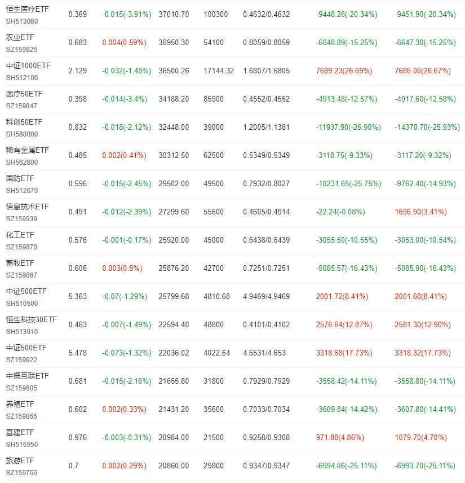Screen dimensions: 465x483
Task: Select code SZ159939
Action: pos(21,219)
